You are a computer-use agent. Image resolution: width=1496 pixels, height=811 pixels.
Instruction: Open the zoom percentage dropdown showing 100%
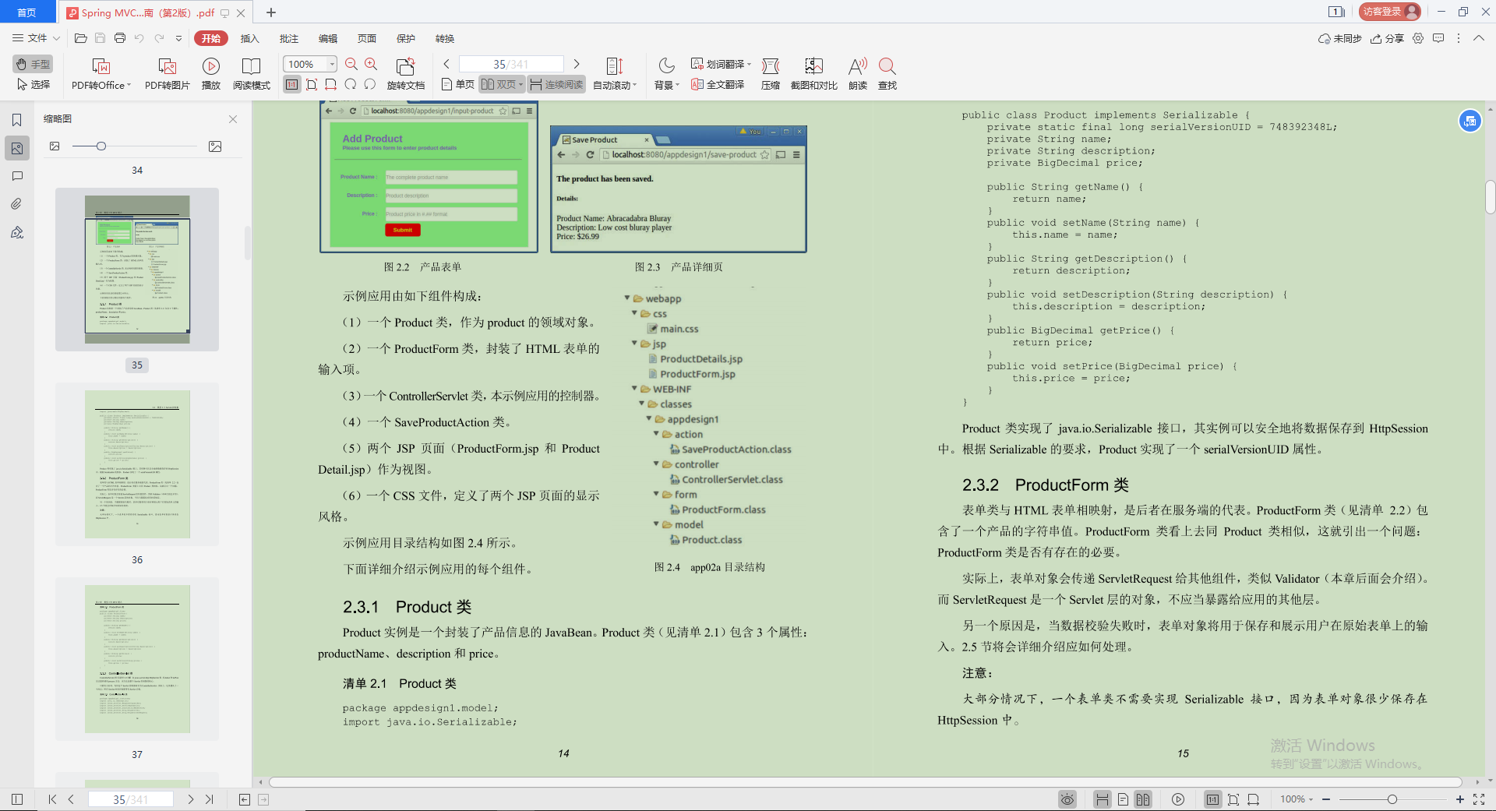[332, 64]
